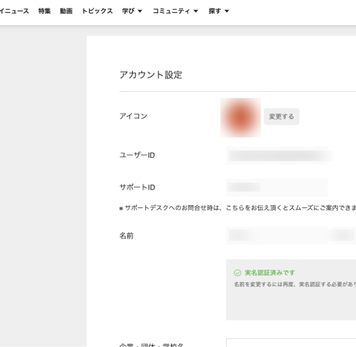This screenshot has height=347, width=356.
Task: Focus the second 名前 input field
Action: 344,236
